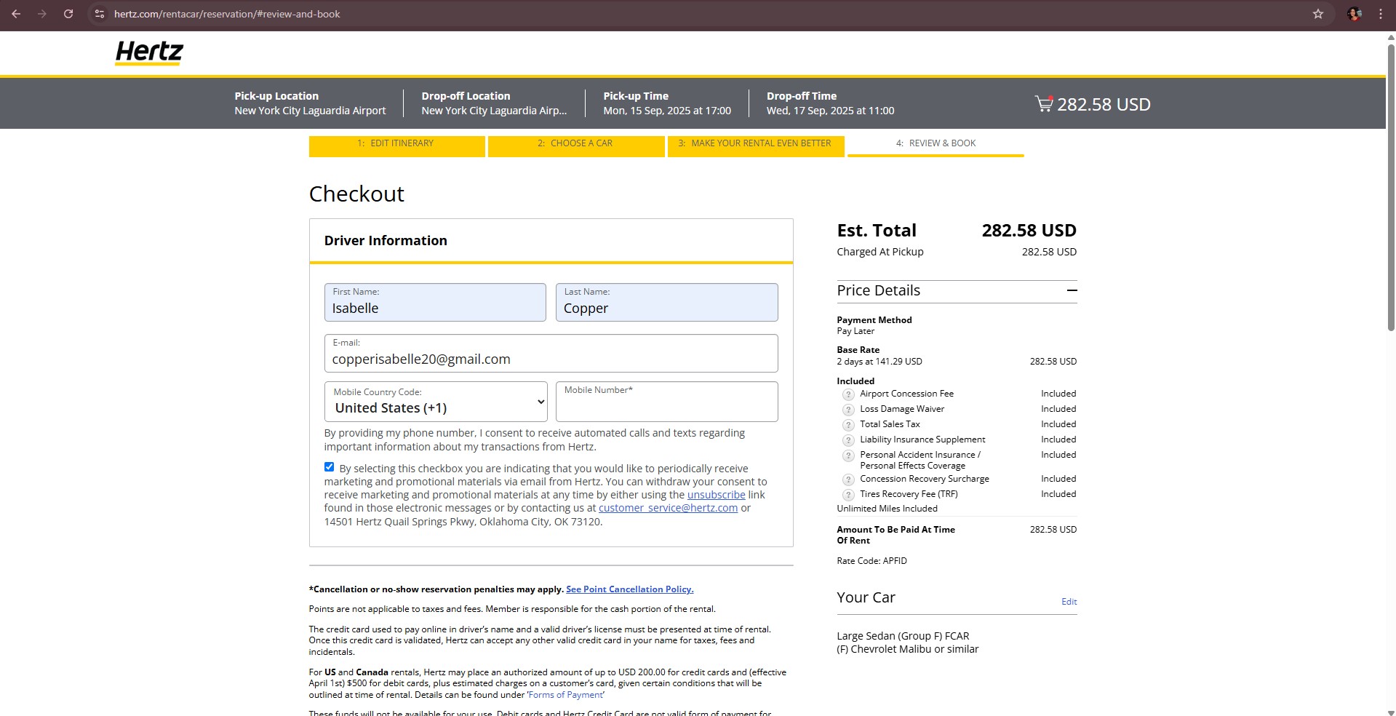The image size is (1396, 716).
Task: Uncheck the marketing emails consent checkbox
Action: coord(329,467)
